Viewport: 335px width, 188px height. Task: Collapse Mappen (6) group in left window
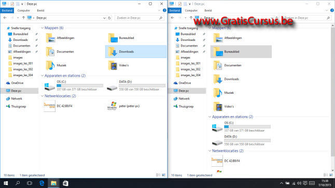42,28
